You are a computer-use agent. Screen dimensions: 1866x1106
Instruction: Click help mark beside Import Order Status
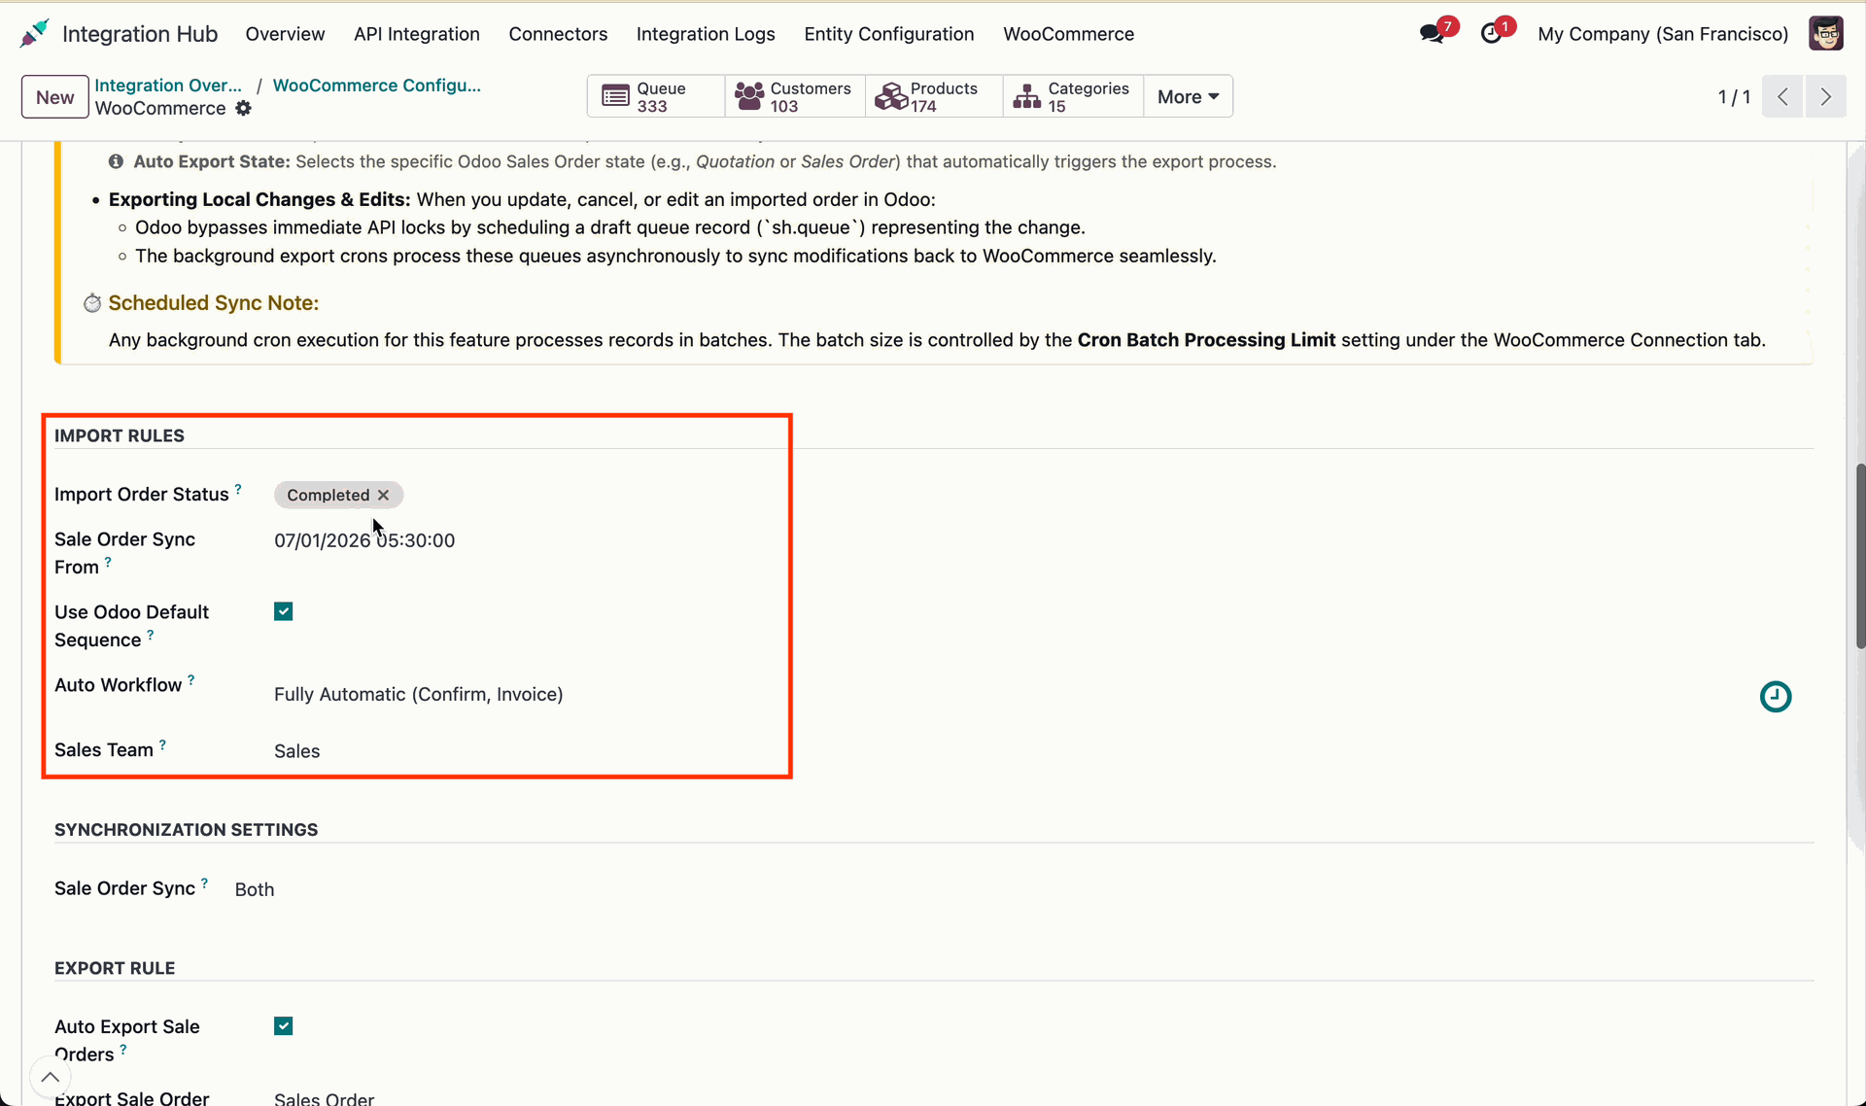pos(238,489)
